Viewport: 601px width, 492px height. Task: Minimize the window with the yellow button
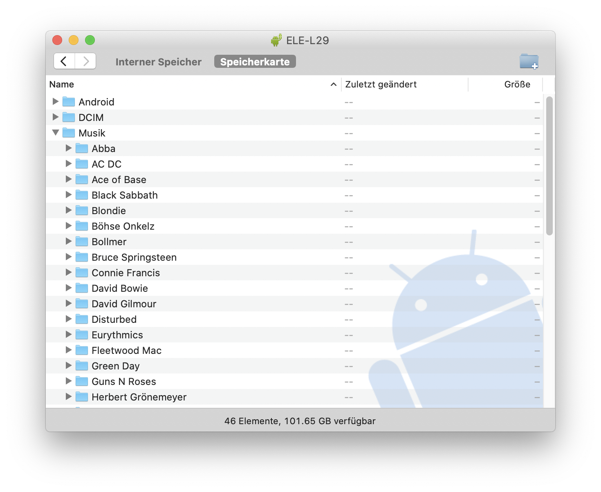click(x=74, y=40)
